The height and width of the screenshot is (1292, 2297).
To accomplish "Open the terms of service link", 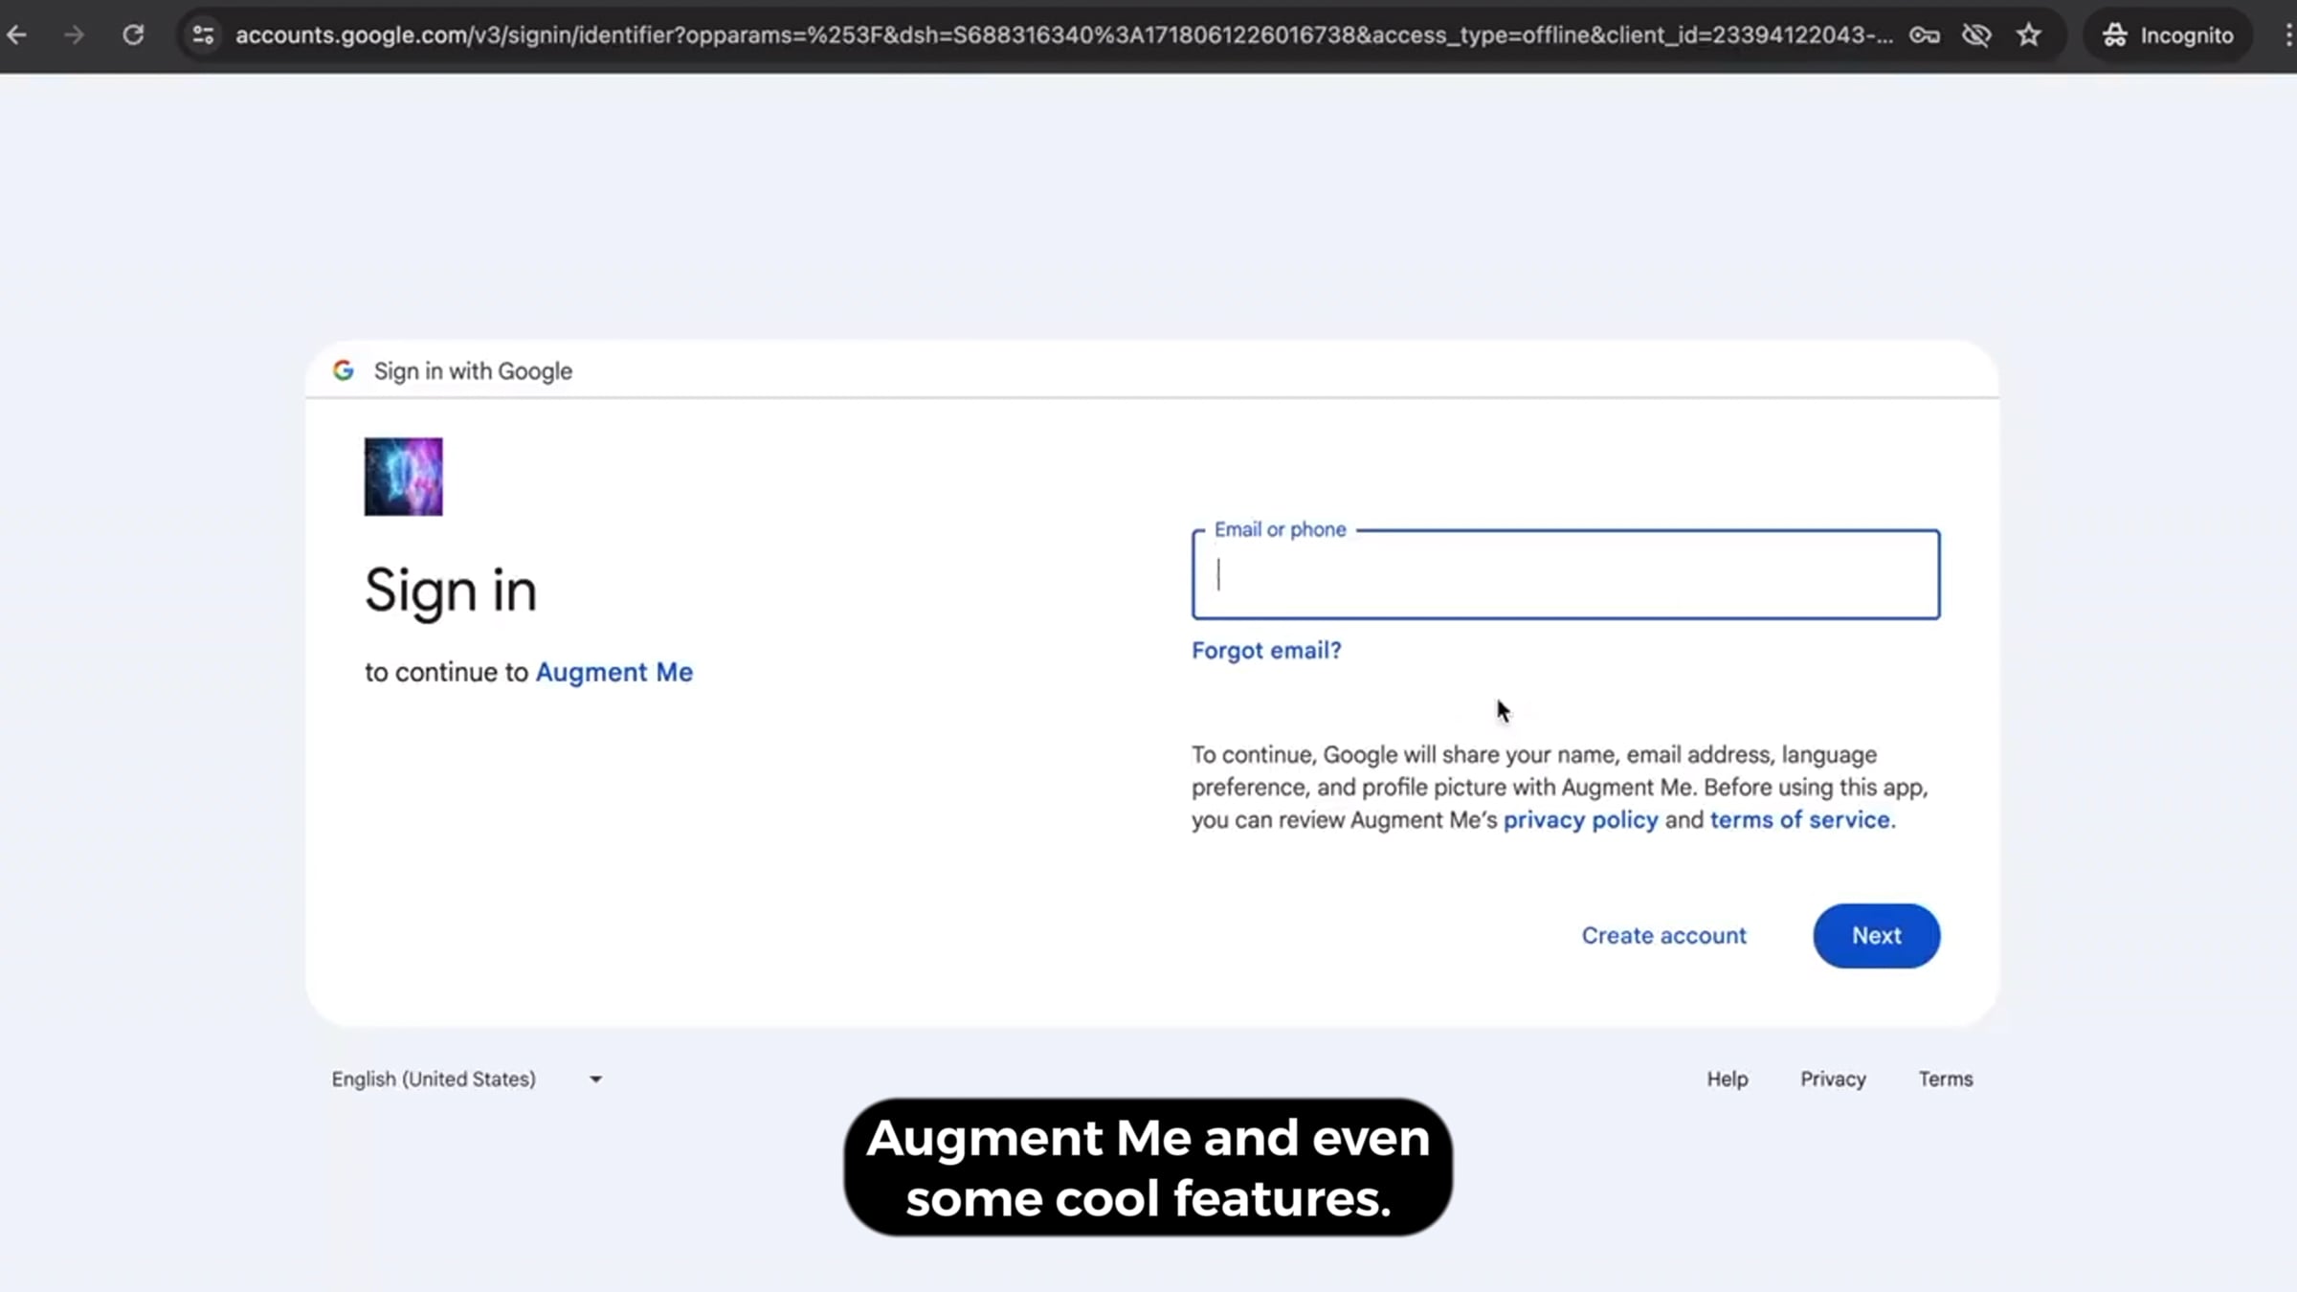I will 1799,820.
